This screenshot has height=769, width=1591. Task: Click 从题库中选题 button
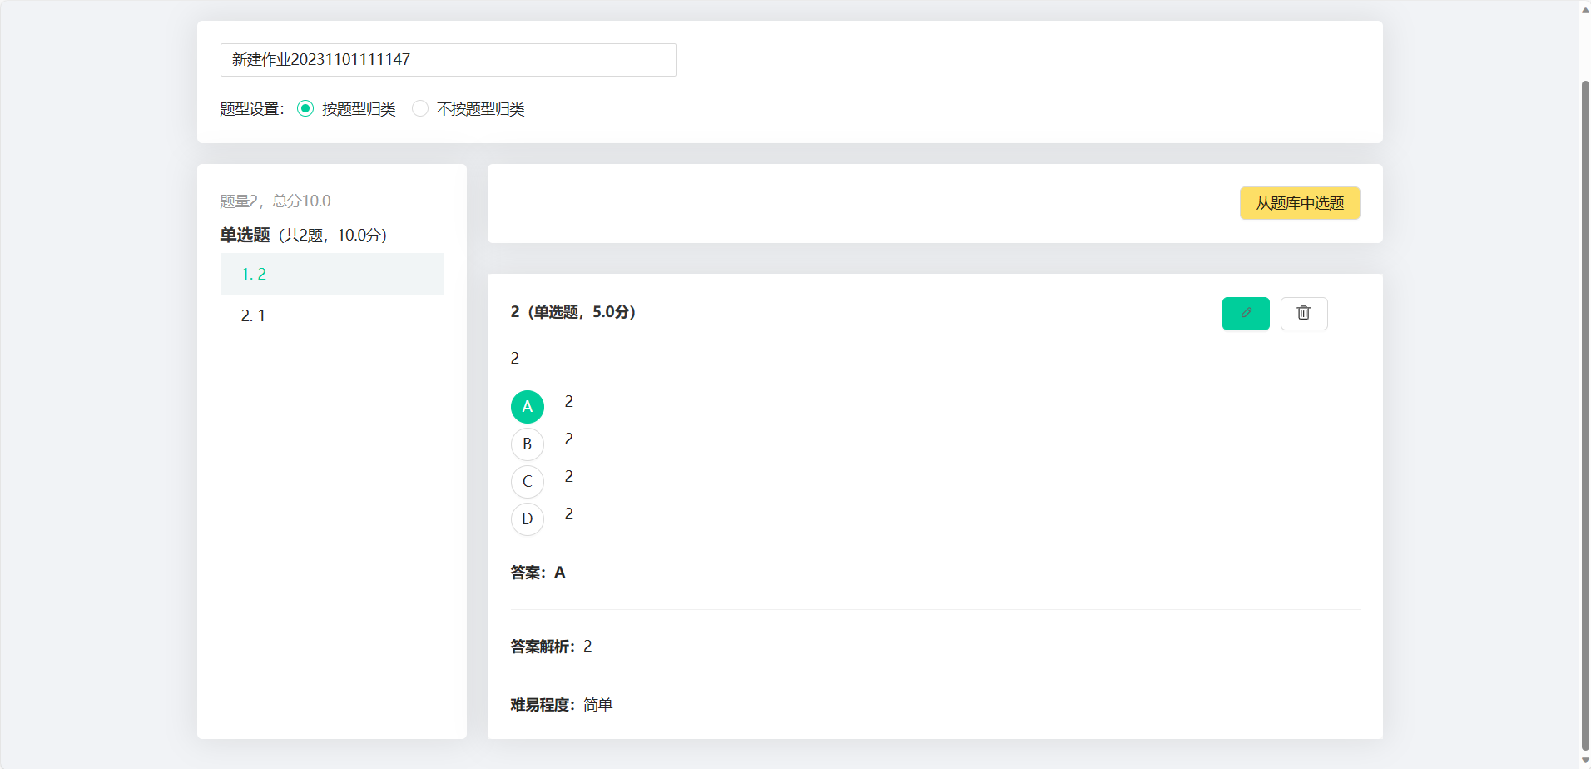[1300, 203]
